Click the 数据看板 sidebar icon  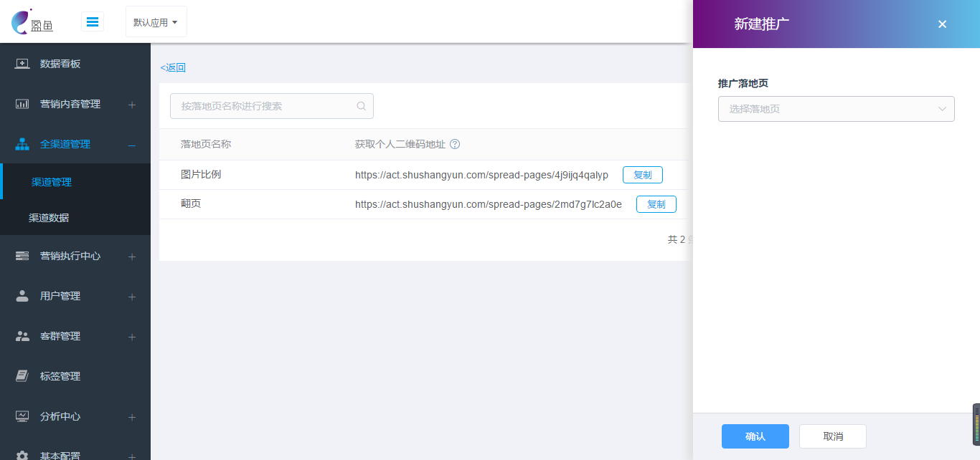pos(22,64)
